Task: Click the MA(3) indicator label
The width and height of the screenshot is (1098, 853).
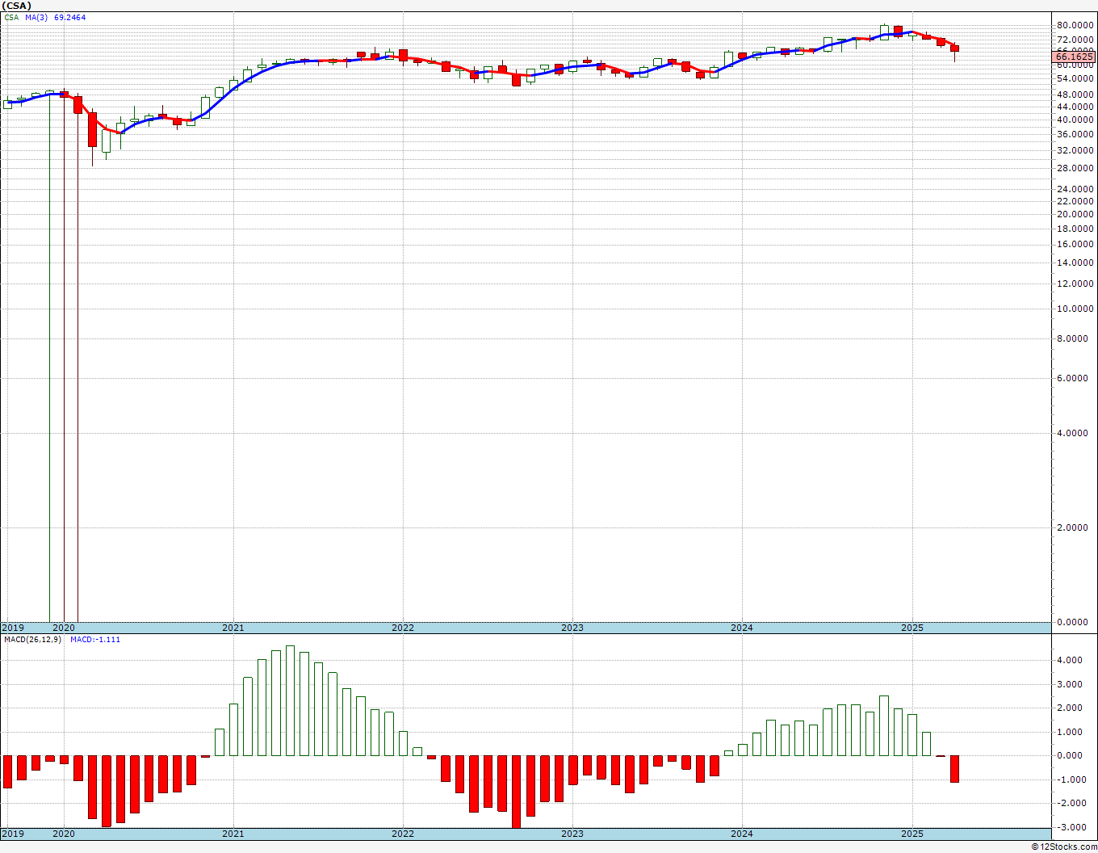Action: coord(36,17)
